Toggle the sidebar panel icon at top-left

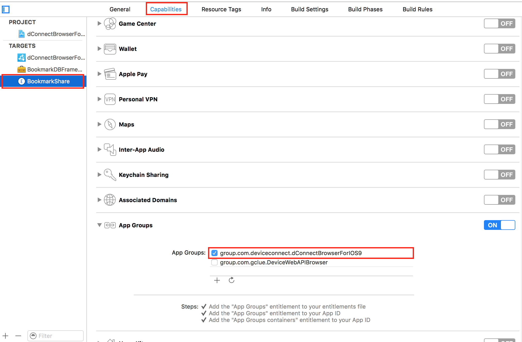point(6,10)
